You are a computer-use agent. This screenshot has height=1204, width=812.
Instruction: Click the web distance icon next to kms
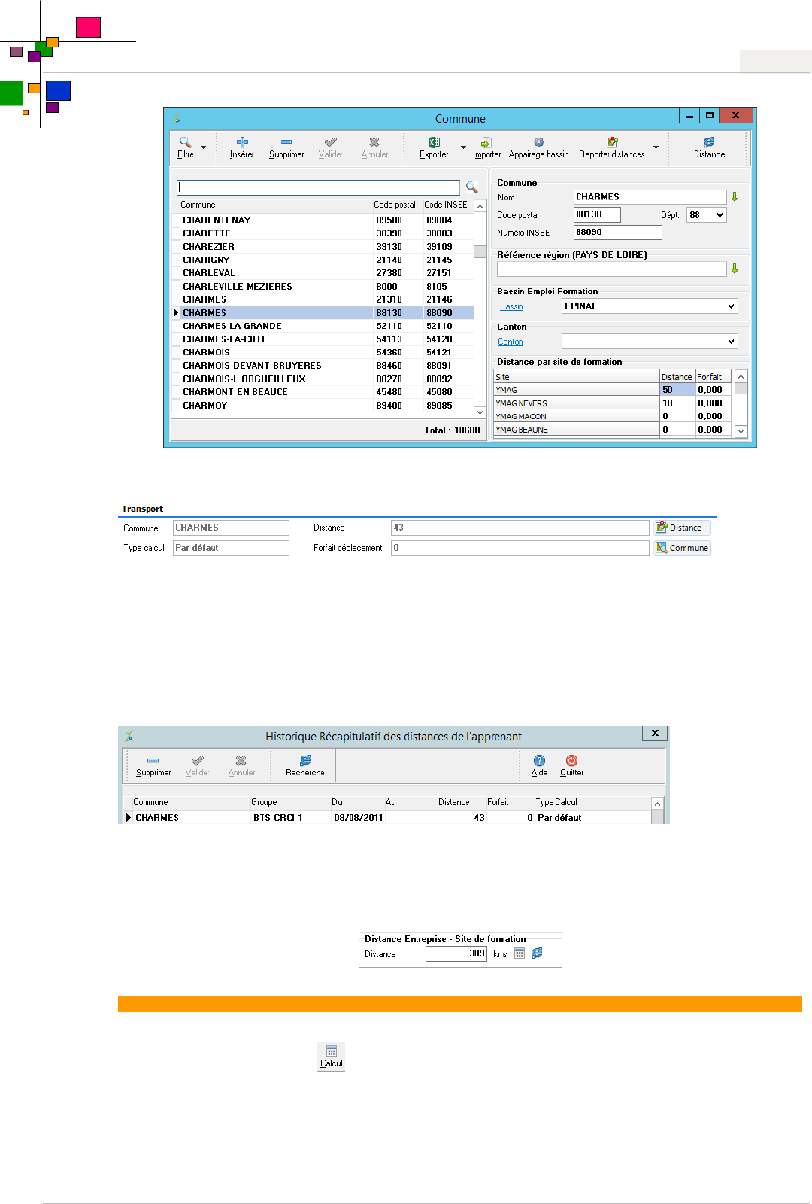[x=538, y=953]
